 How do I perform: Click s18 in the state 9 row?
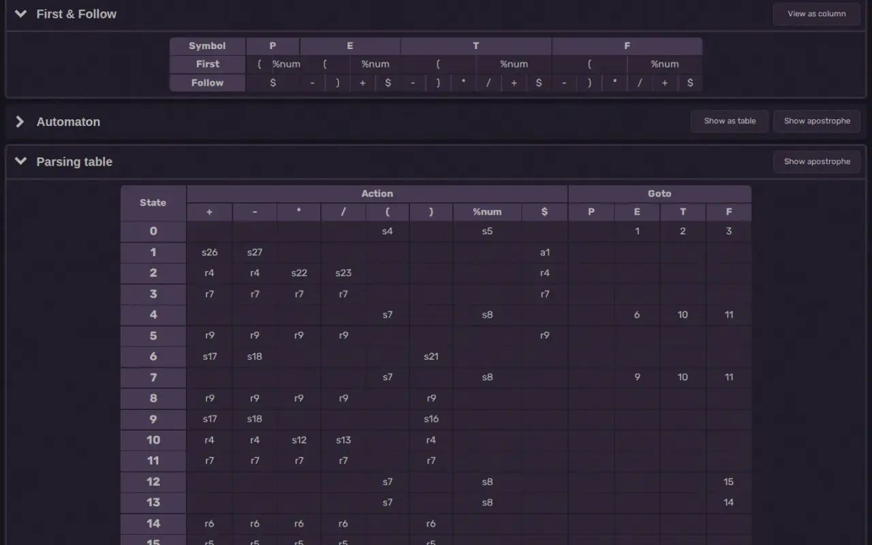pos(255,419)
